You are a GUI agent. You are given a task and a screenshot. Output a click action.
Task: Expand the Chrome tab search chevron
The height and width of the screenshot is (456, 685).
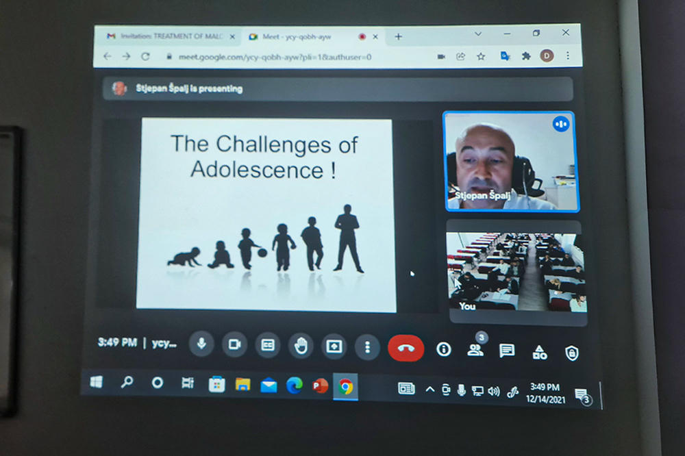tap(478, 34)
